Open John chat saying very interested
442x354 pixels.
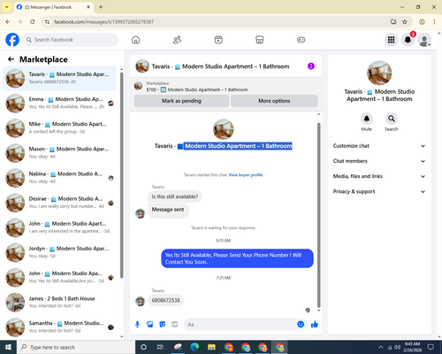point(59,227)
